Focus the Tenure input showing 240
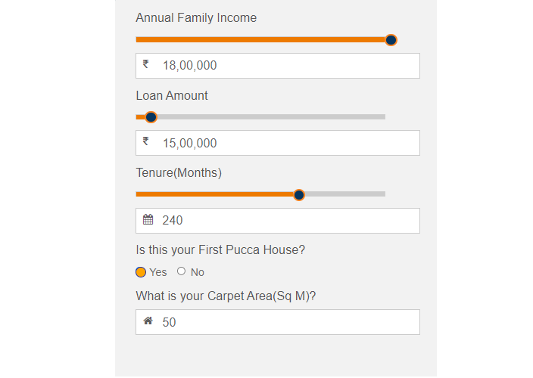533x378 pixels. click(x=278, y=221)
